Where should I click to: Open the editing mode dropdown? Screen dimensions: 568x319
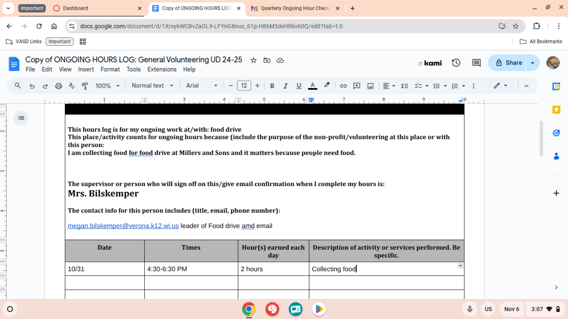(501, 86)
